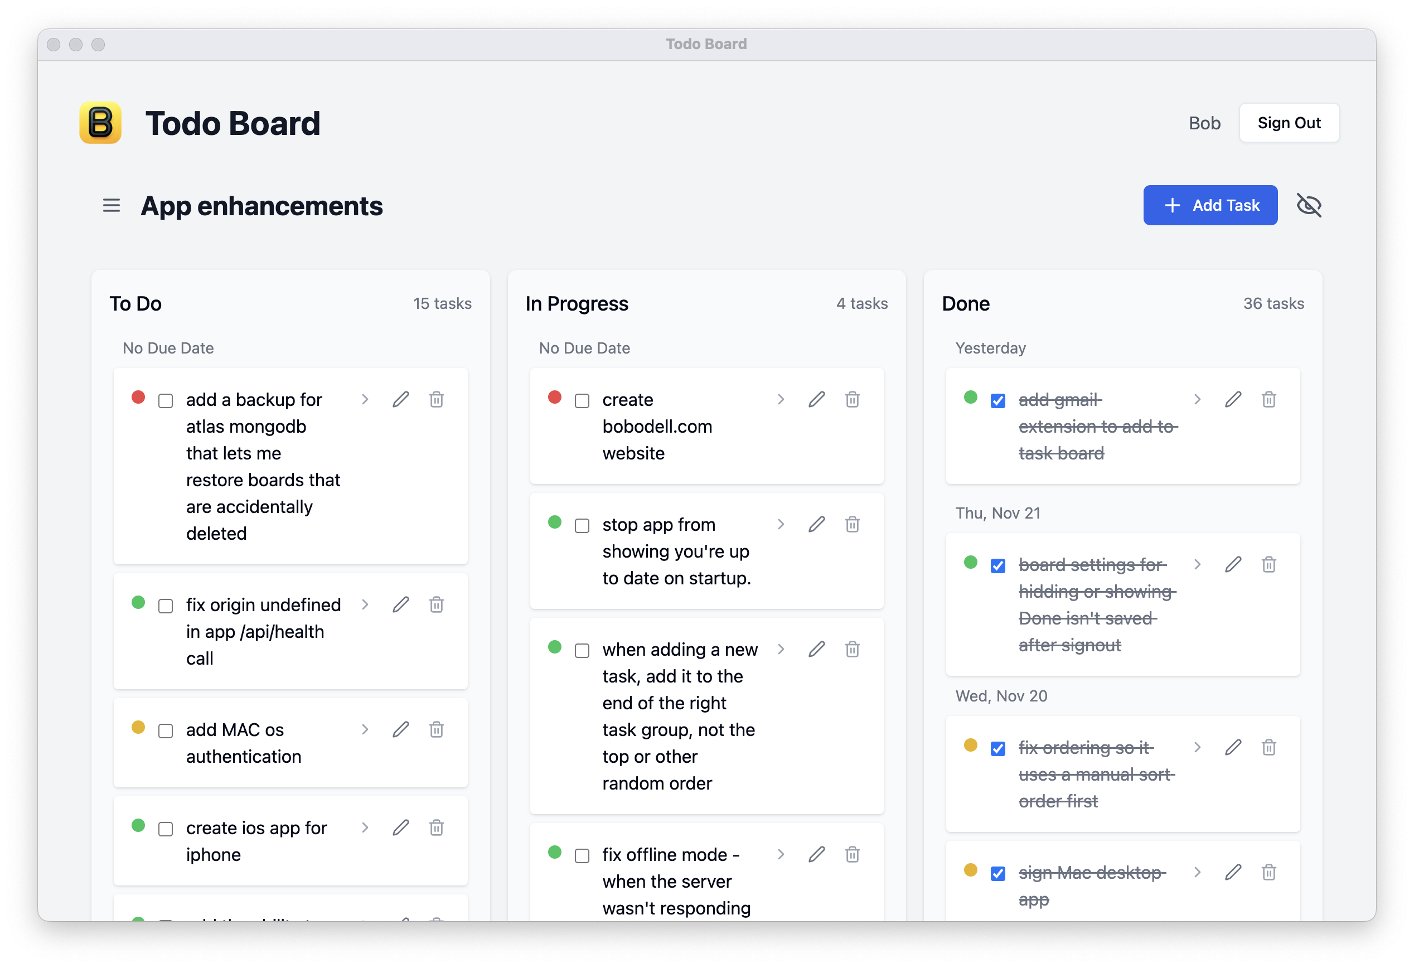Toggle the checkbox on 'fix origin undefined in app /api/health call'
This screenshot has height=968, width=1414.
[167, 606]
